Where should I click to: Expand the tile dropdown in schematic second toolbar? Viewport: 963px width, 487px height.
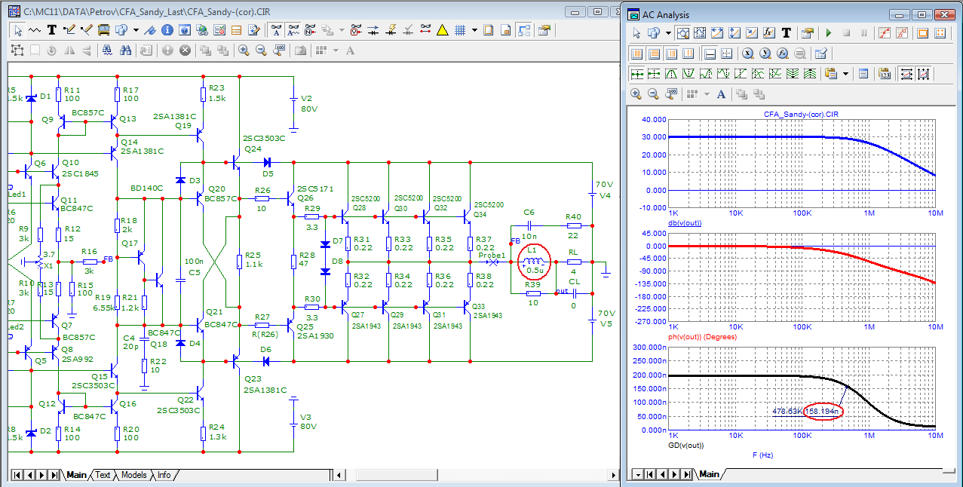pyautogui.click(x=336, y=51)
